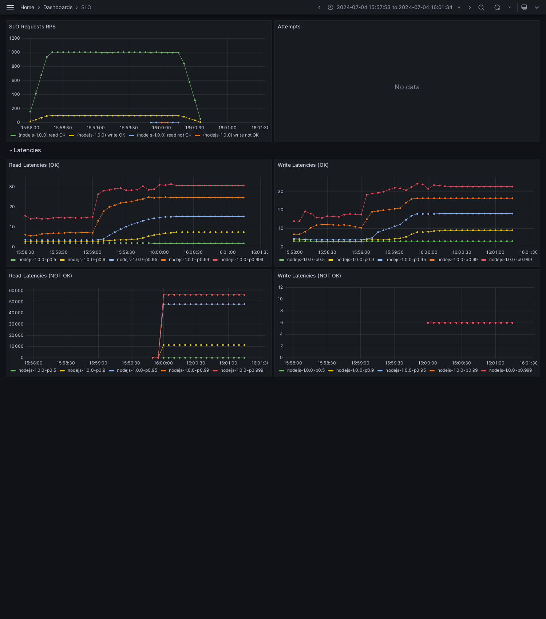
Task: Open the time range picker
Action: (x=394, y=7)
